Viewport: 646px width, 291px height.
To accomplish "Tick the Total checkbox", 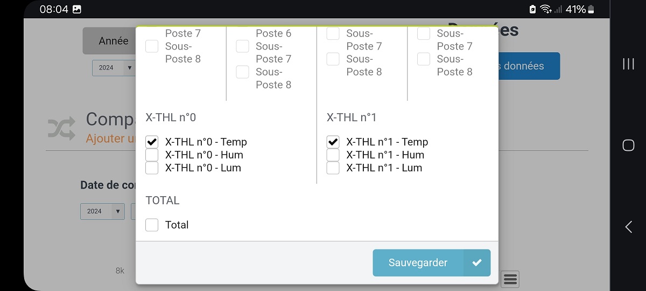I will click(152, 225).
